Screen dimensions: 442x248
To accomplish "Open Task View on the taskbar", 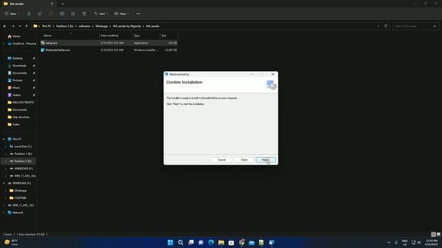I will click(191, 242).
